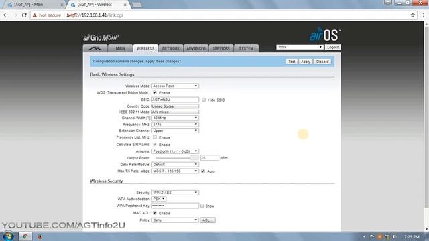
Task: Click the SSID input field
Action: click(175, 100)
